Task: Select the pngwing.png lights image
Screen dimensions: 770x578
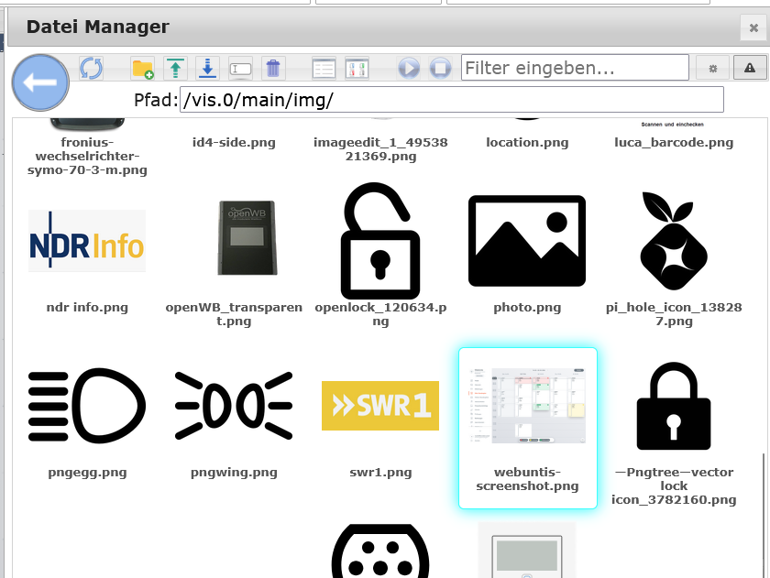Action: [234, 406]
